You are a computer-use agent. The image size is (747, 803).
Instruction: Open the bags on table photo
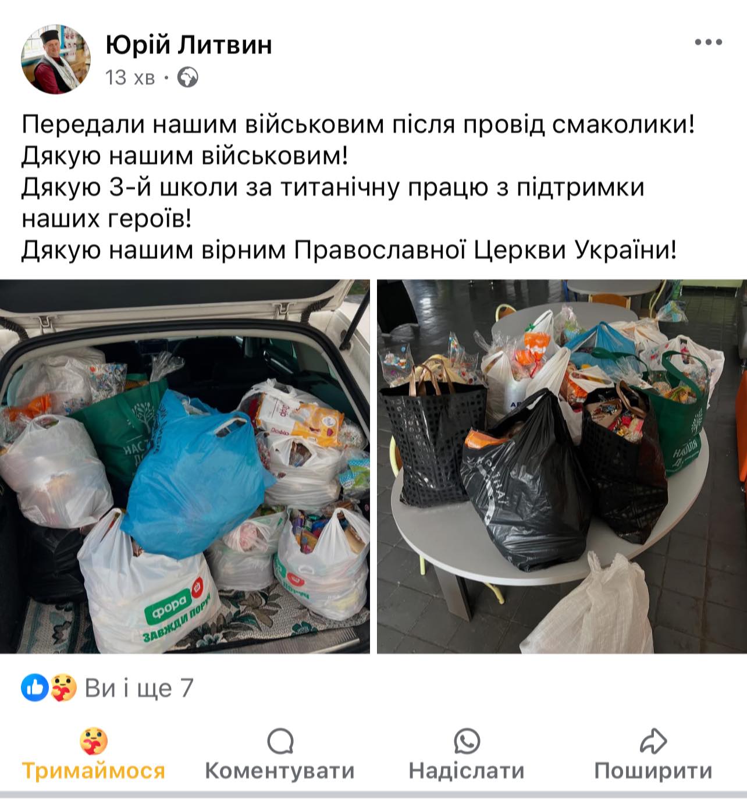(x=562, y=466)
